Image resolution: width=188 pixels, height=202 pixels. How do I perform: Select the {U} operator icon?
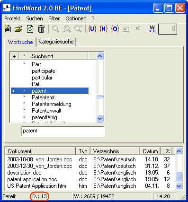(92, 29)
